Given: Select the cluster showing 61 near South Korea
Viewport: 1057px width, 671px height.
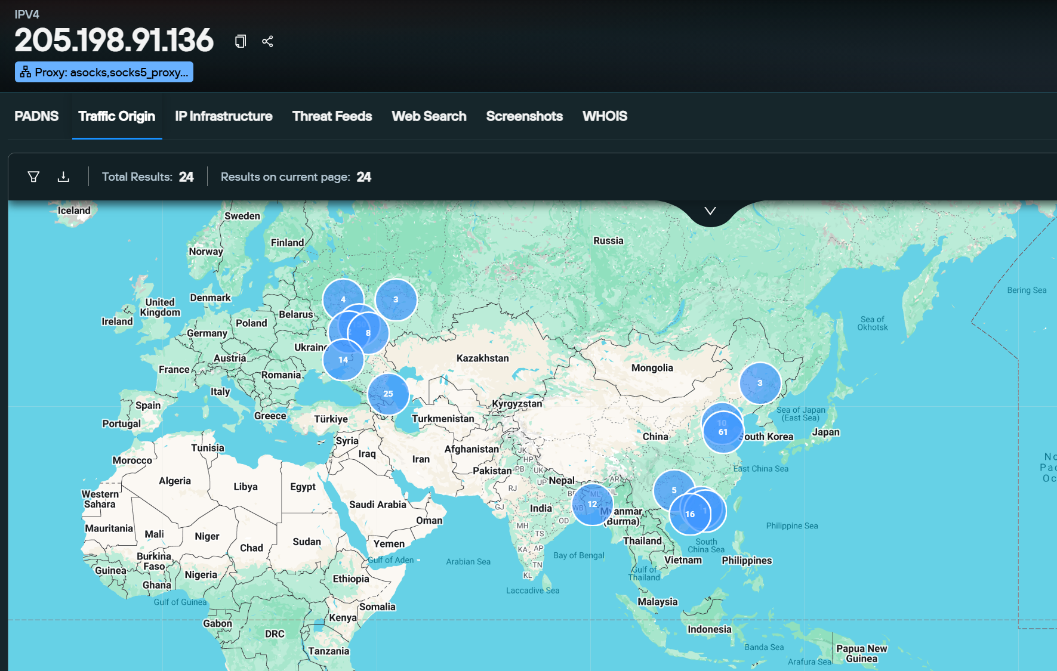Looking at the screenshot, I should [724, 432].
